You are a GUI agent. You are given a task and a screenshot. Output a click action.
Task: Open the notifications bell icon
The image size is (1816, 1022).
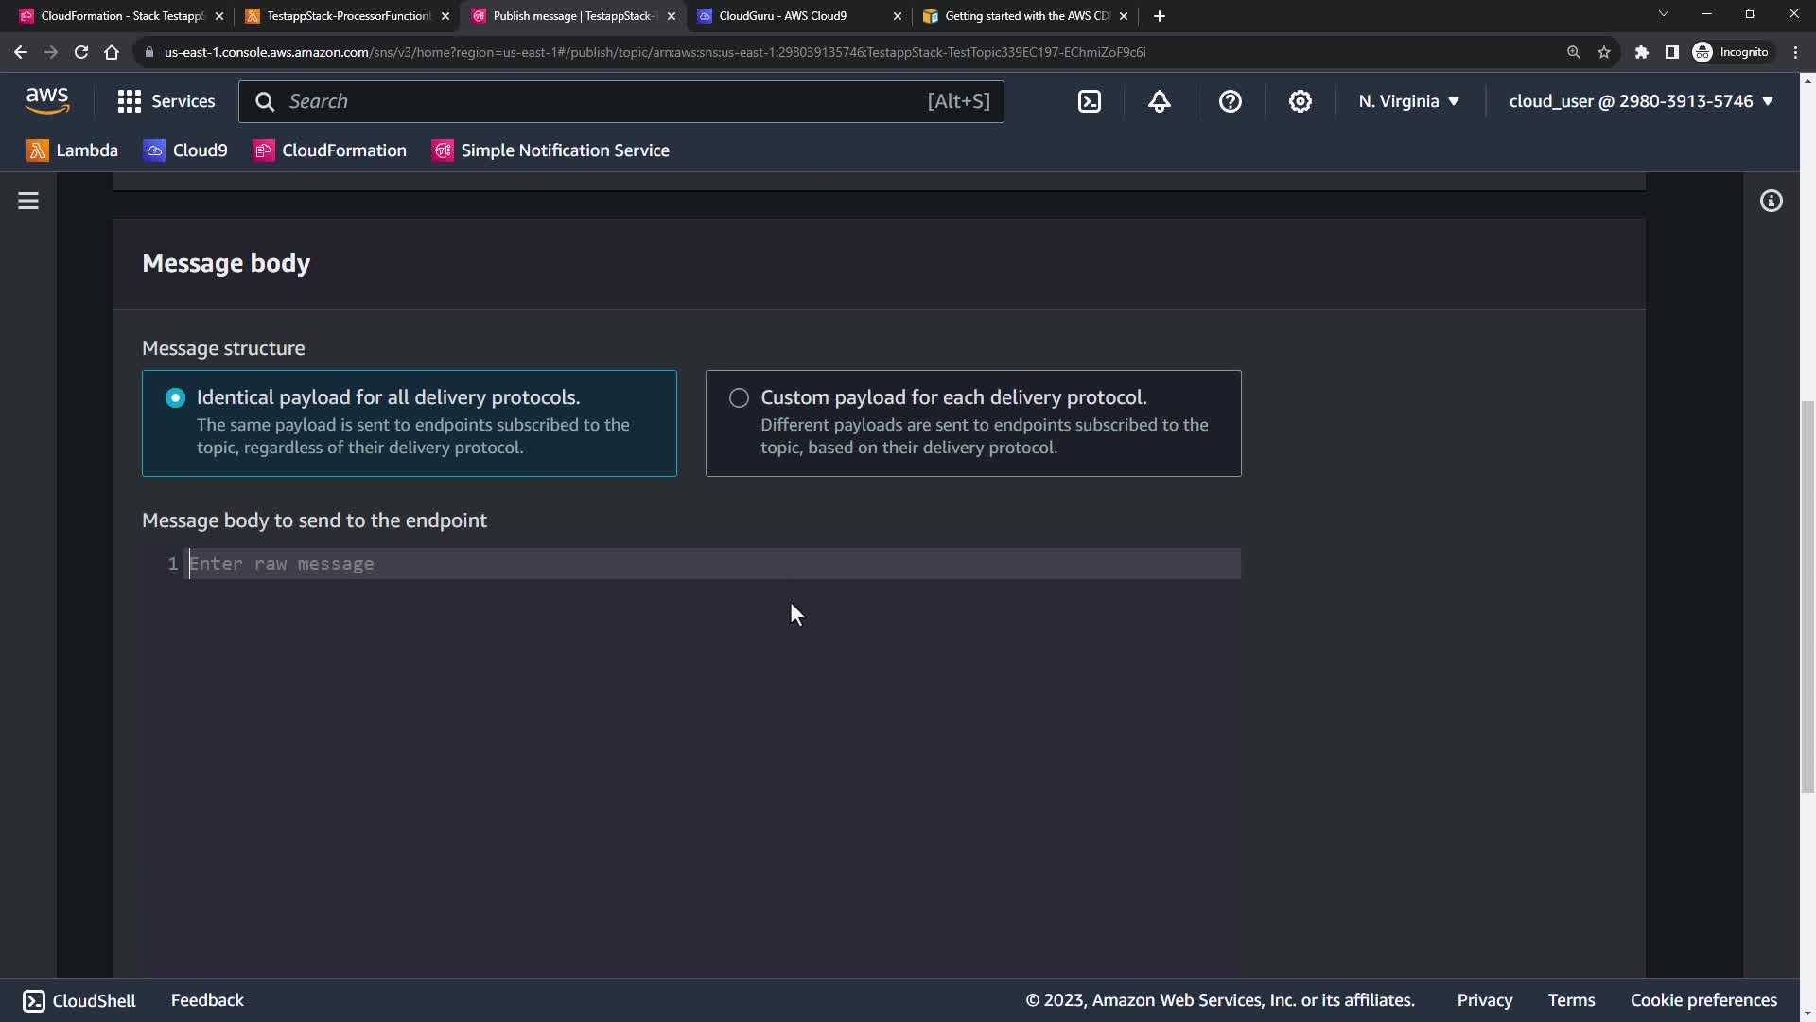tap(1160, 101)
